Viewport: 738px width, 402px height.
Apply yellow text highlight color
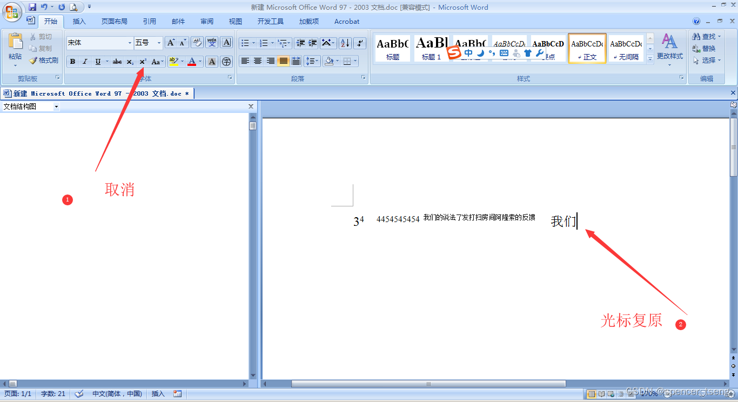(173, 62)
